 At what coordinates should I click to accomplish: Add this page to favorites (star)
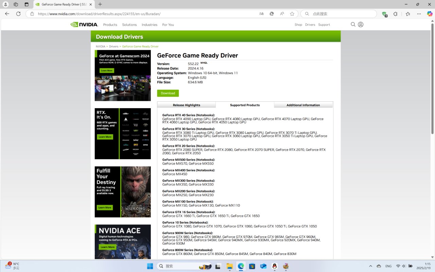pos(292,14)
